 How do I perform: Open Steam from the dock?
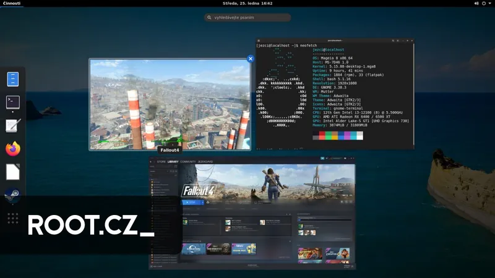click(x=13, y=195)
